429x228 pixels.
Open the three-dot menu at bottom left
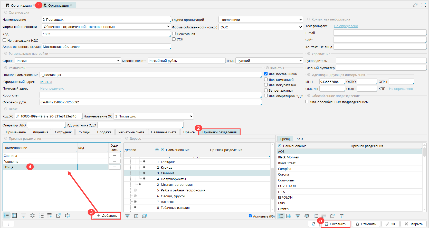point(8,224)
